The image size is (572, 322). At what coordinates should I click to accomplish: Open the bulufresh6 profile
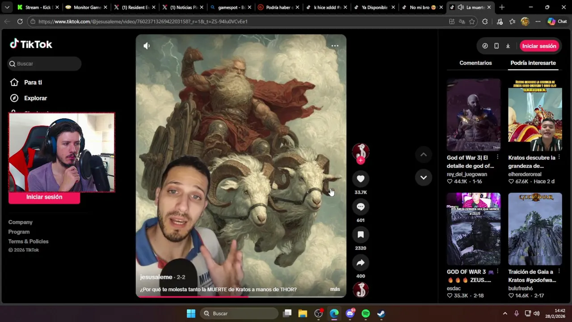tap(521, 288)
